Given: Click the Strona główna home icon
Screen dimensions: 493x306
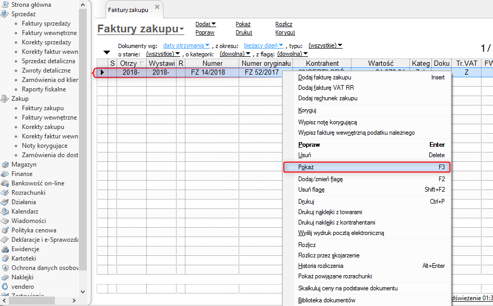Looking at the screenshot, I should (x=5, y=5).
